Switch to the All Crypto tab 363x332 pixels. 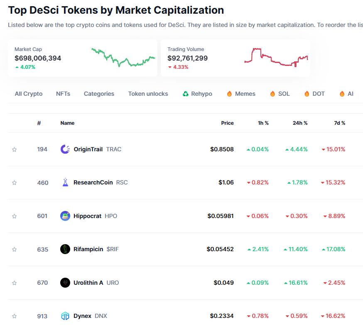coord(28,94)
